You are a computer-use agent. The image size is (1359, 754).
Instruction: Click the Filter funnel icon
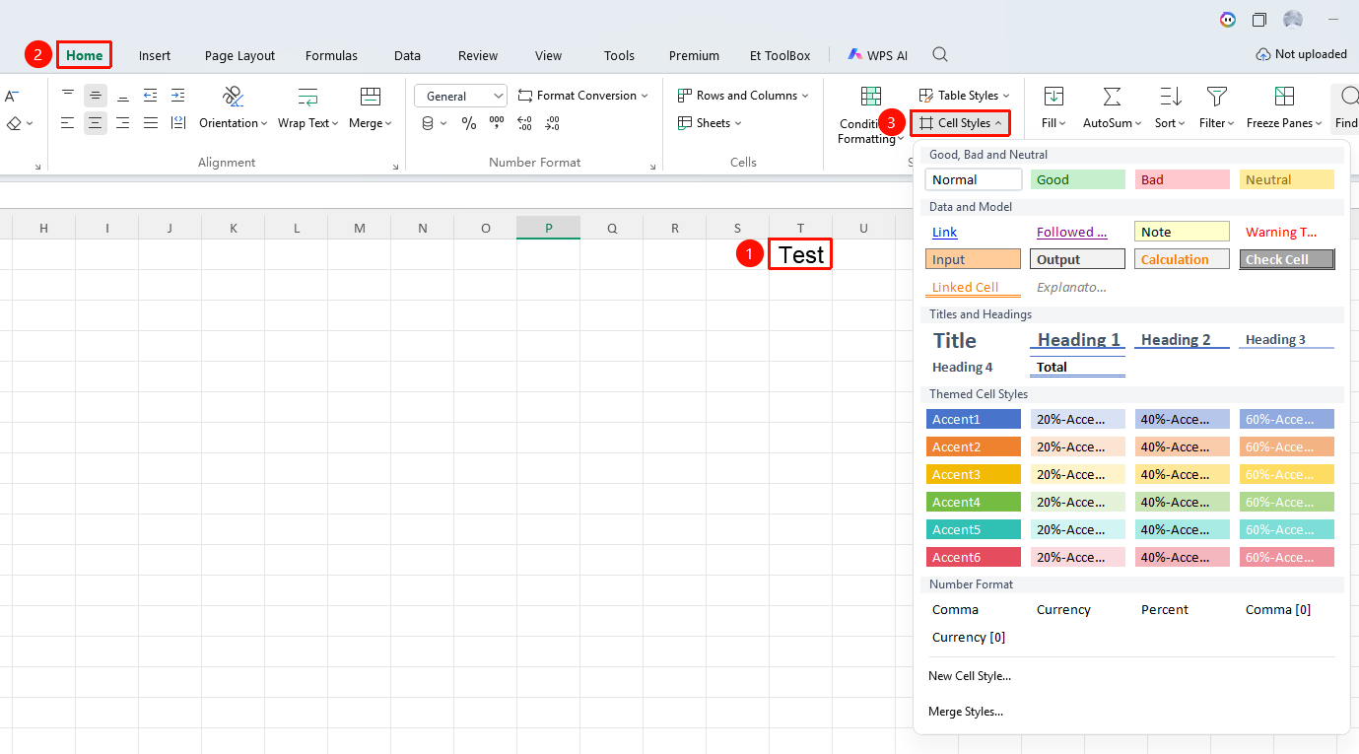coord(1217,97)
